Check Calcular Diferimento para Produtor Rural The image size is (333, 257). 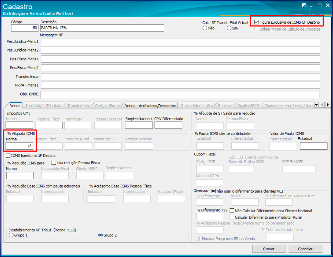tap(232, 217)
